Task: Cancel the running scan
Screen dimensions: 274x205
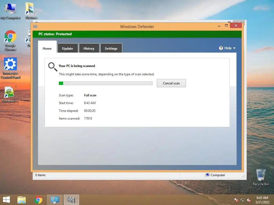Action: point(171,83)
